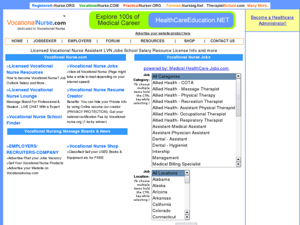This screenshot has height=225, width=300.
Task: Select Allied Health - Physical Therapy category
Action: pyautogui.click(x=194, y=95)
